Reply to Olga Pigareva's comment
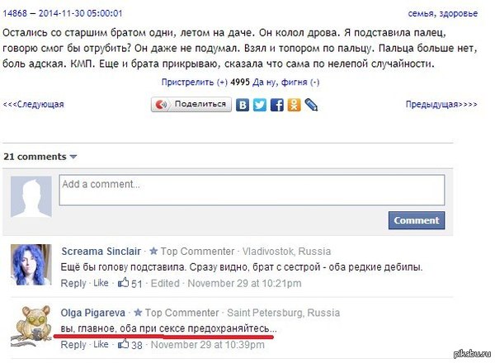The height and width of the screenshot is (363, 495). point(73,344)
